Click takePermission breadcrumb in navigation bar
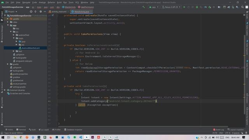Image resolution: width=249 pixels, height=140 pixels. 86,7
